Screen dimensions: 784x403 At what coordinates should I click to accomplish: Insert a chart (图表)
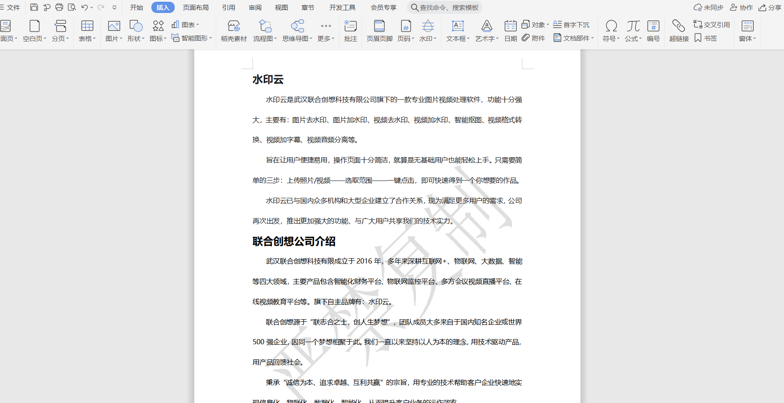(185, 25)
